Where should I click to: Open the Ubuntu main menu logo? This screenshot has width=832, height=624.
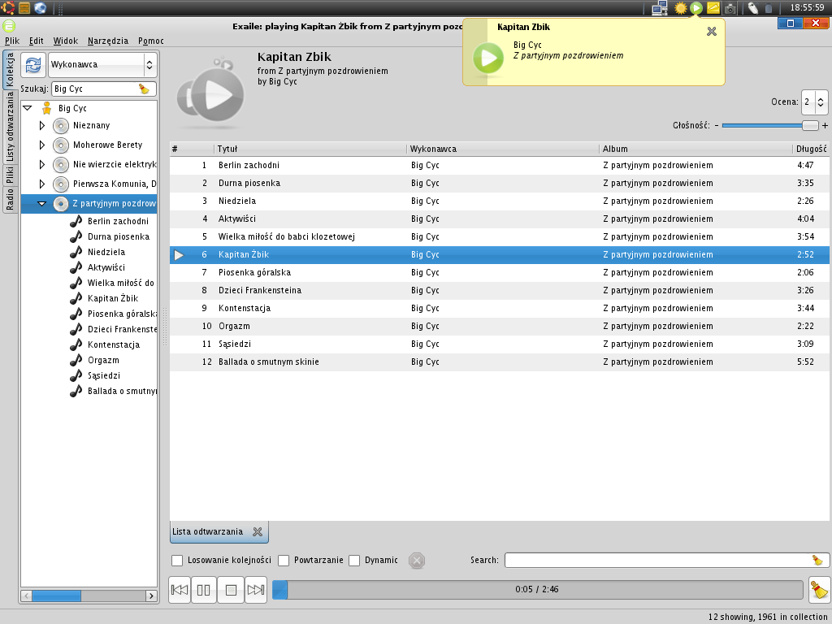[x=8, y=8]
